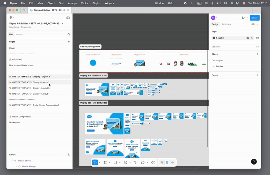Open Variables settings icon
270x175 pixels.
258,47
